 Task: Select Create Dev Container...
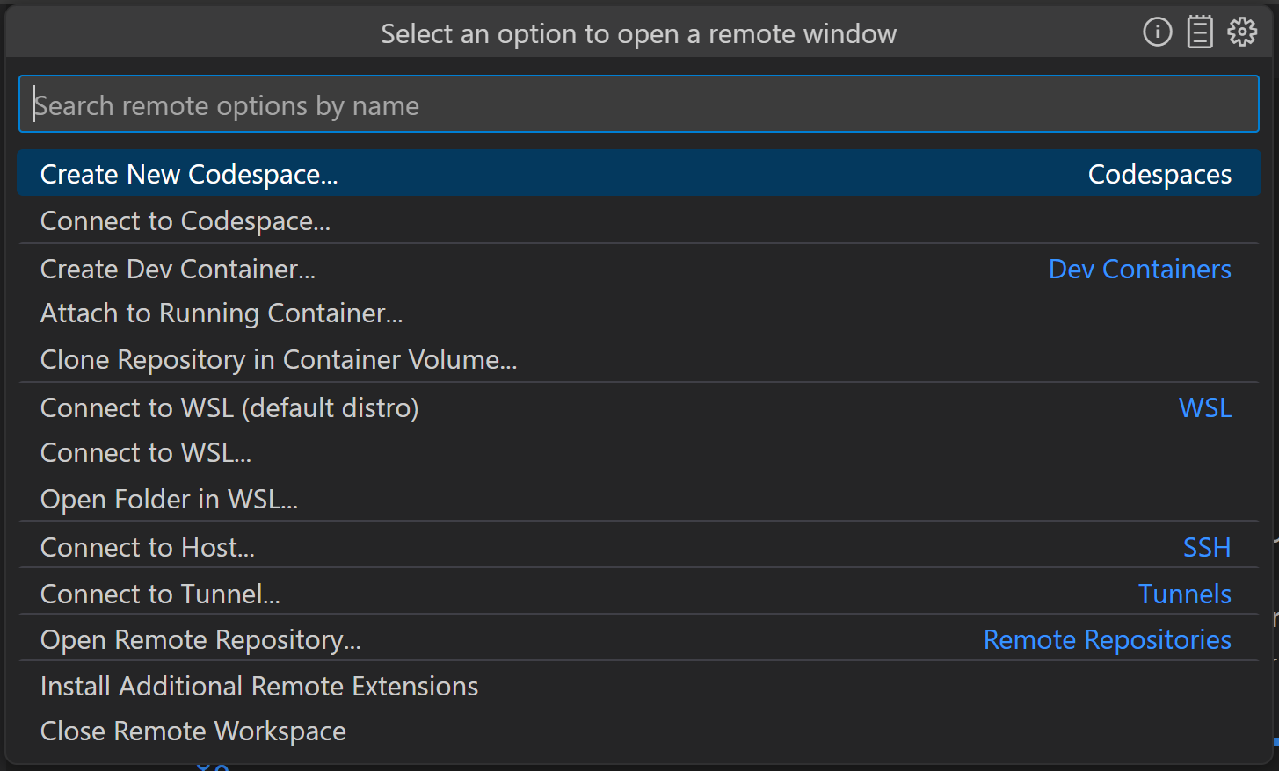click(x=639, y=269)
